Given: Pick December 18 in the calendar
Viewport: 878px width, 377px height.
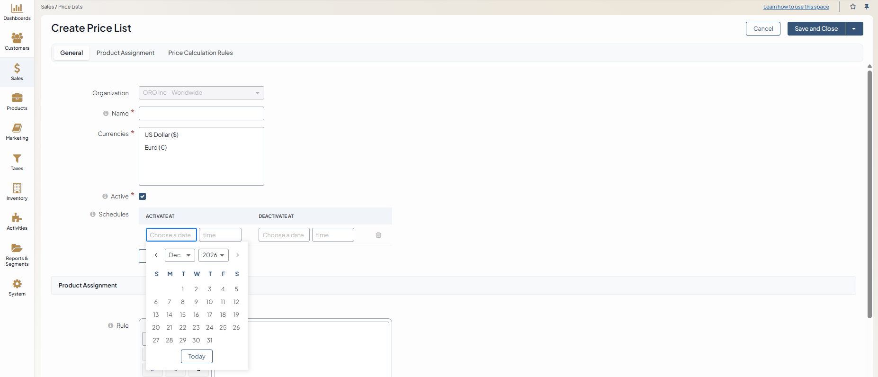Looking at the screenshot, I should coord(223,315).
